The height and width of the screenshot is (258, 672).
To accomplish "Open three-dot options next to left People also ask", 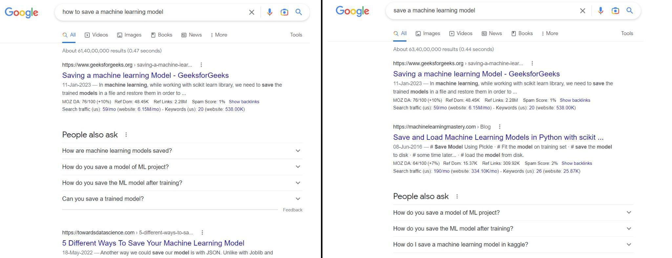I will pyautogui.click(x=126, y=135).
